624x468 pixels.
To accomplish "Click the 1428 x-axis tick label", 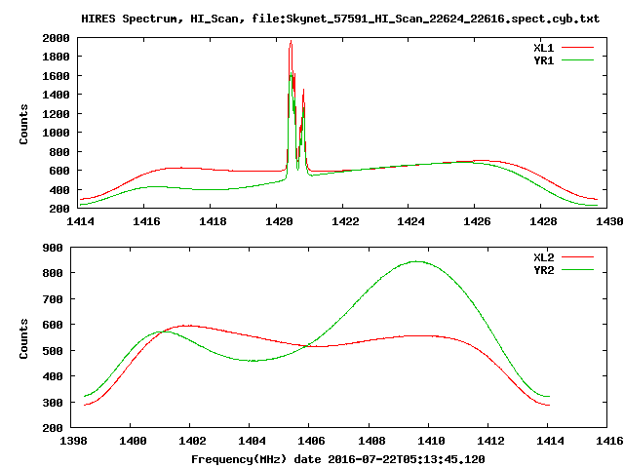I will [543, 221].
